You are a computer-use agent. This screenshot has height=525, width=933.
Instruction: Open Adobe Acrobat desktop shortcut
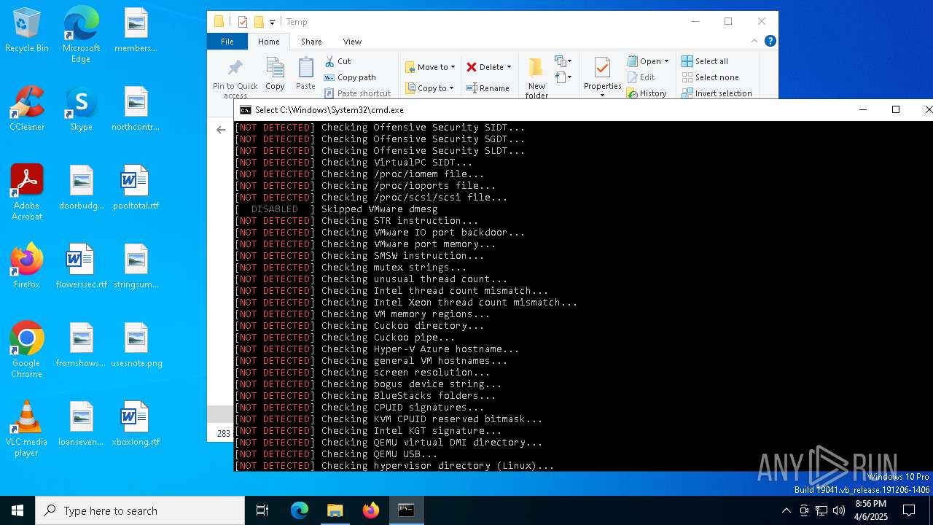tap(27, 192)
